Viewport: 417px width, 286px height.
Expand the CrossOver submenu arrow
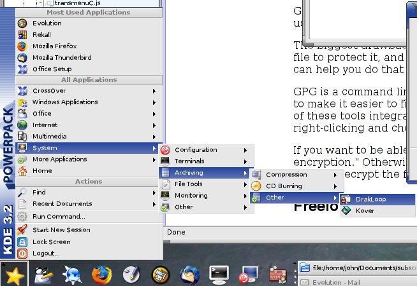point(154,91)
